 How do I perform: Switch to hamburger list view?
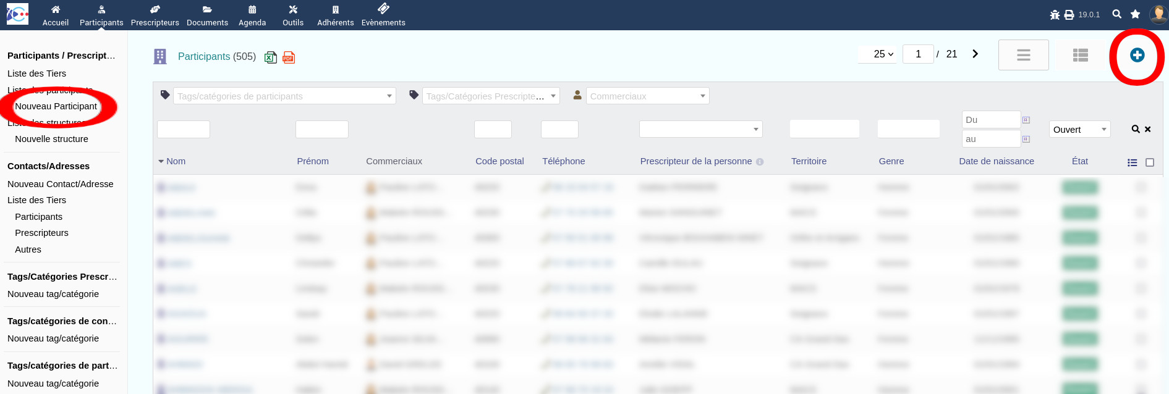click(x=1023, y=55)
